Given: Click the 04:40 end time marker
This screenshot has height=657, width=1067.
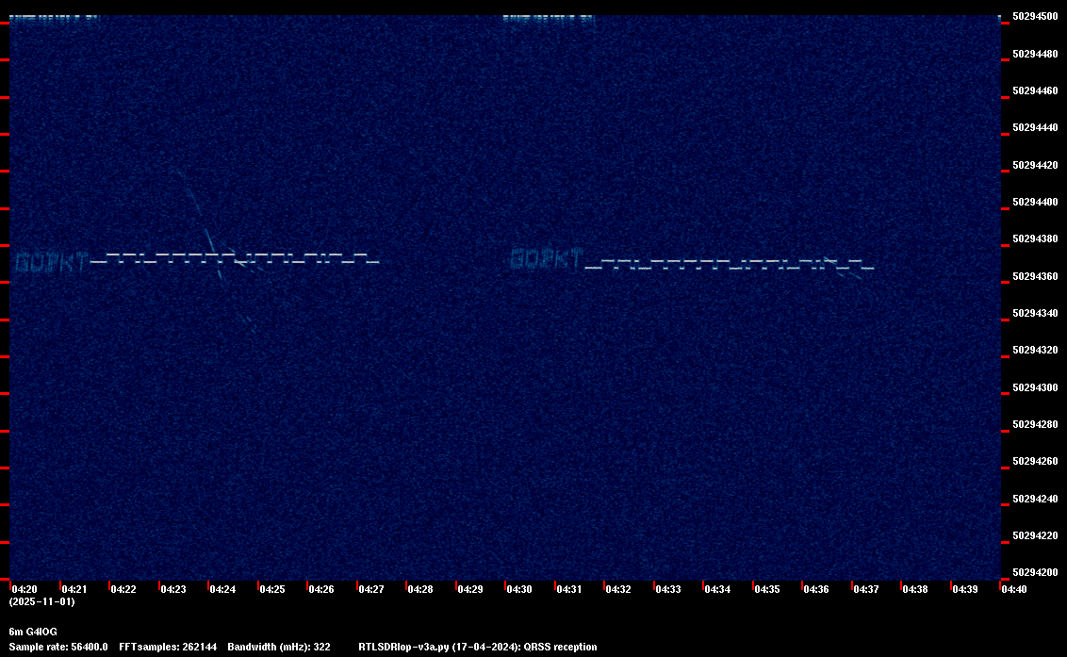Looking at the screenshot, I should 1014,589.
